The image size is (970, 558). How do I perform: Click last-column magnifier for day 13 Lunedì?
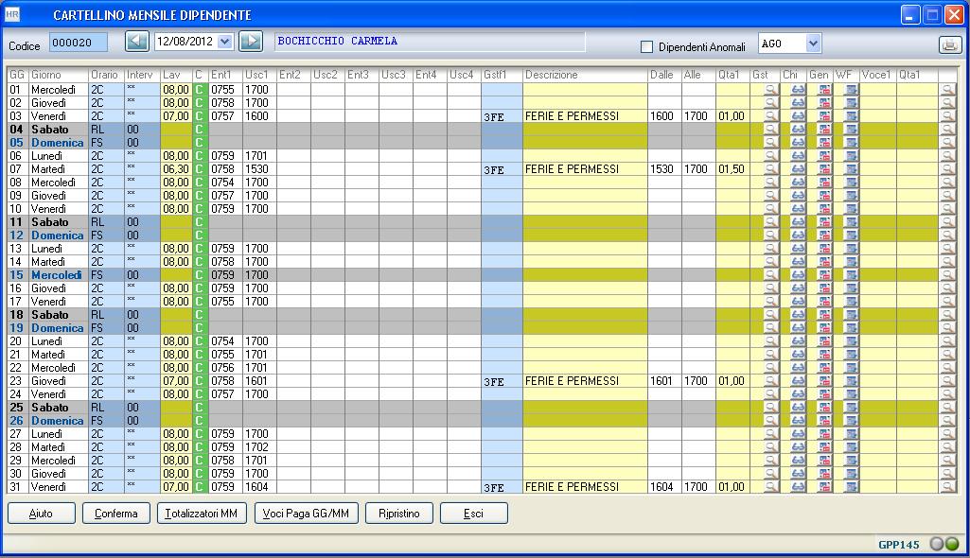[x=947, y=249]
